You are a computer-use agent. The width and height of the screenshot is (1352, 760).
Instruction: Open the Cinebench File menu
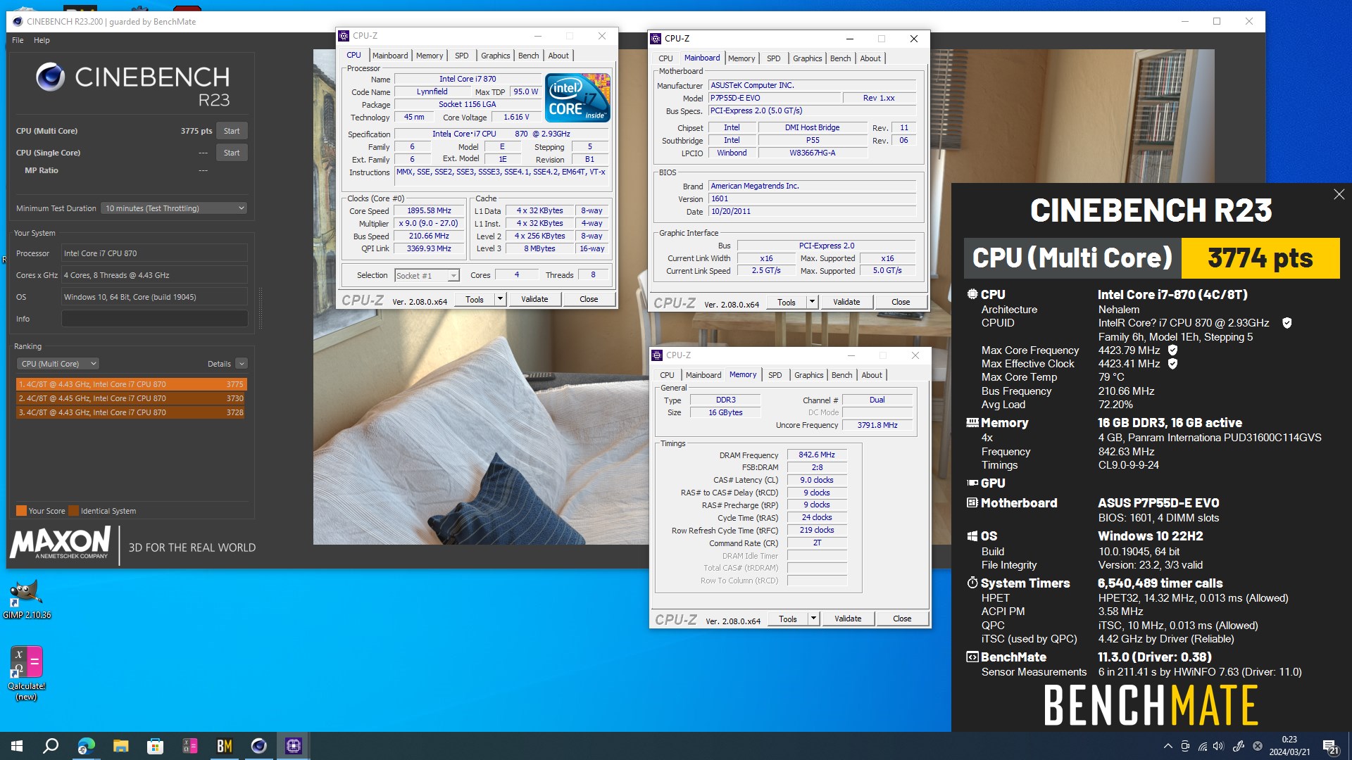18,40
